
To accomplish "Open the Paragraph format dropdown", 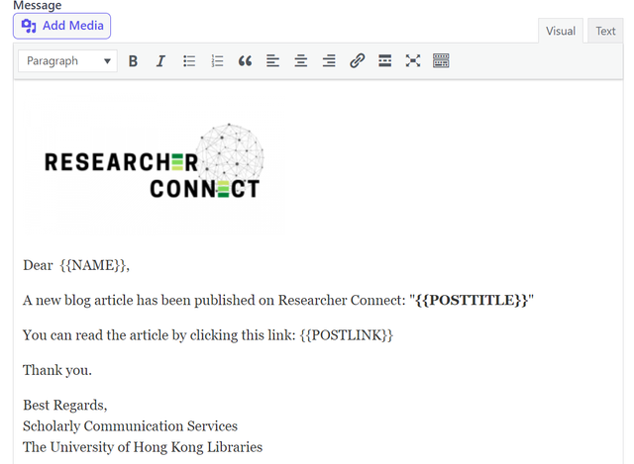I will [67, 61].
